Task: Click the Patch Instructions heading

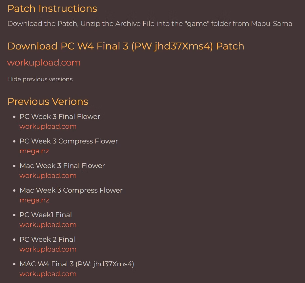Action: 52,9
